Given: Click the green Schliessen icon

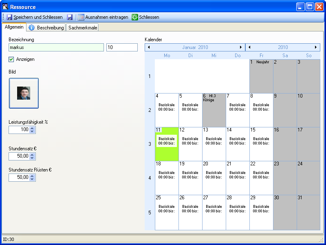Looking at the screenshot, I should (135, 17).
